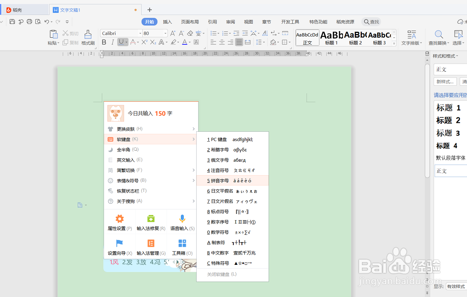Switch to the 审阅 (Review) ribbon tab
This screenshot has height=297, width=467.
(x=230, y=22)
